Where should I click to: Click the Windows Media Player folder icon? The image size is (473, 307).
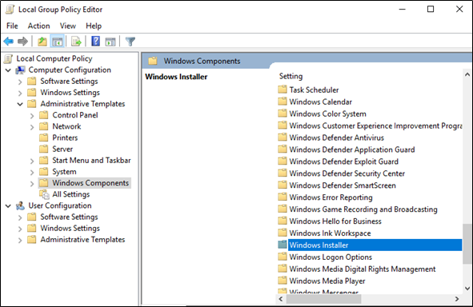pyautogui.click(x=283, y=281)
